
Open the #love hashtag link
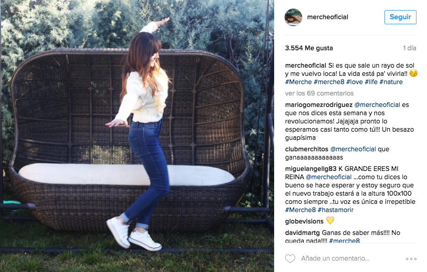click(x=355, y=82)
